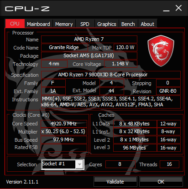The width and height of the screenshot is (188, 189).
Task: Click the MSI dragon shield logo
Action: point(161,51)
